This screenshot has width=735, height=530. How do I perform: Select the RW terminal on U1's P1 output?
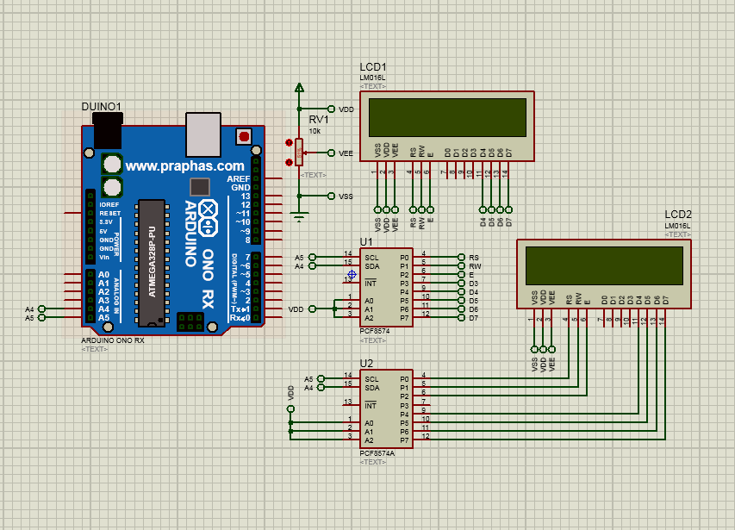(461, 265)
